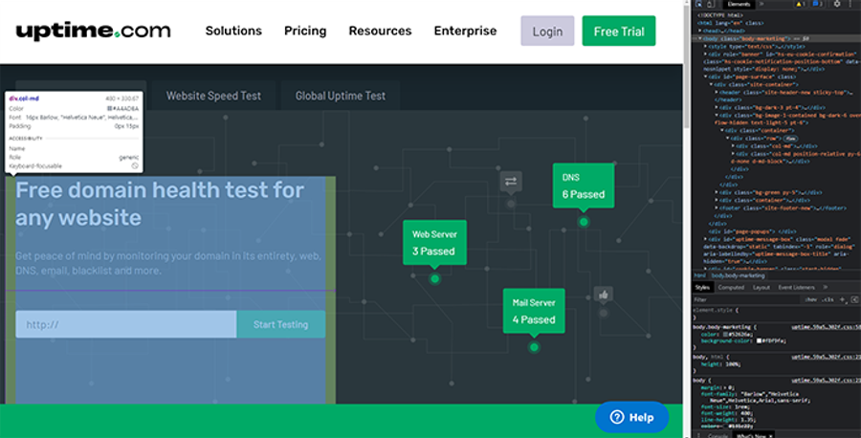Viewport: 861px width, 438px height.
Task: Open the Layout tab in DevTools
Action: coord(762,287)
